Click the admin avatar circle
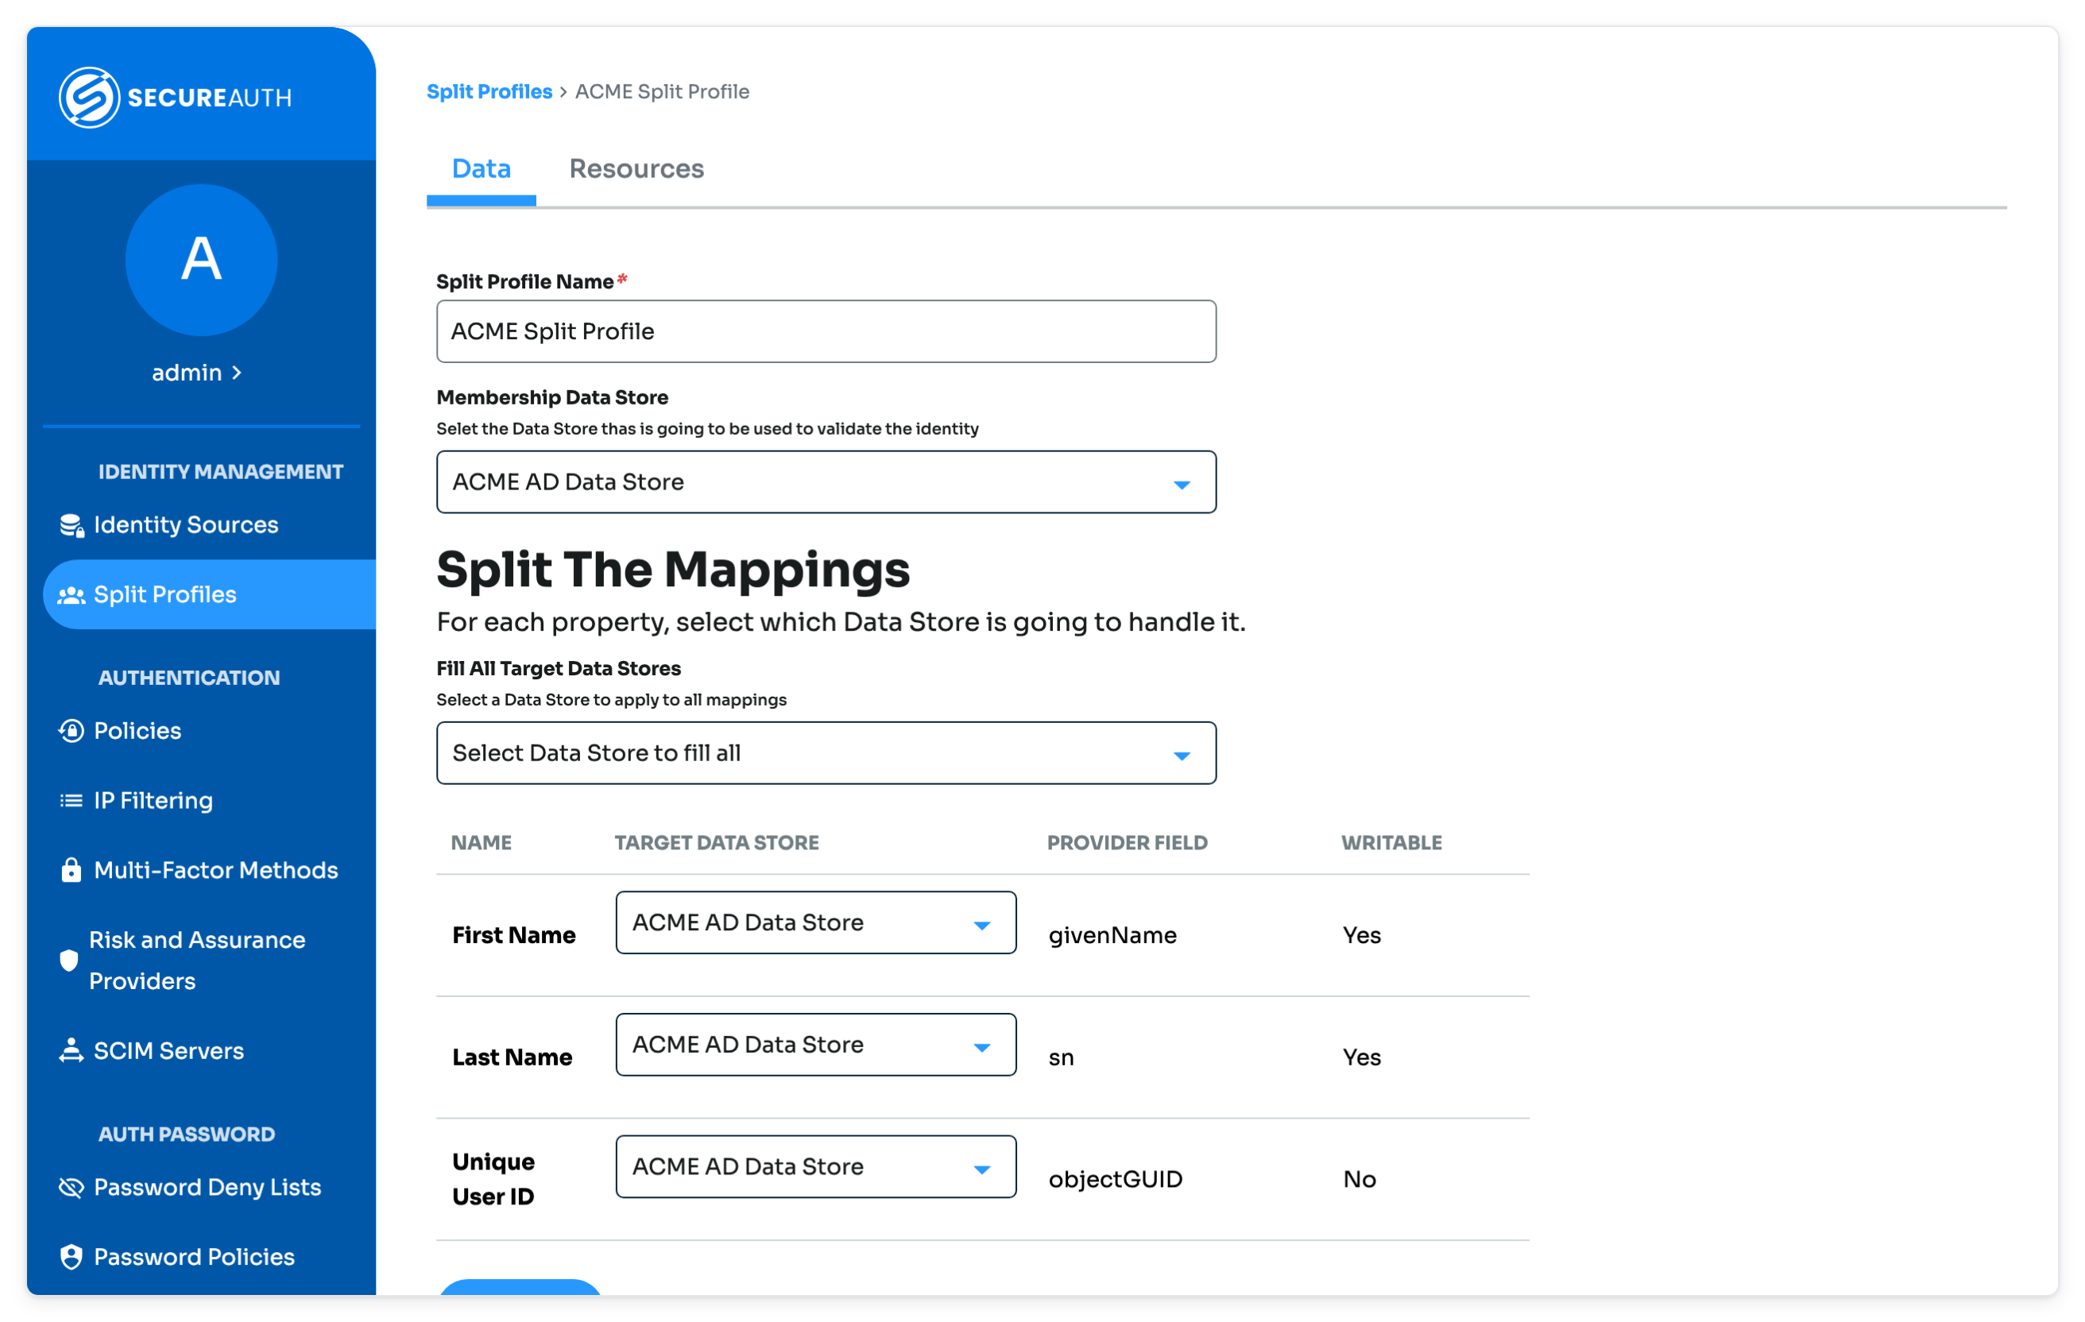Viewport: 2085px width, 1322px height. [x=201, y=260]
